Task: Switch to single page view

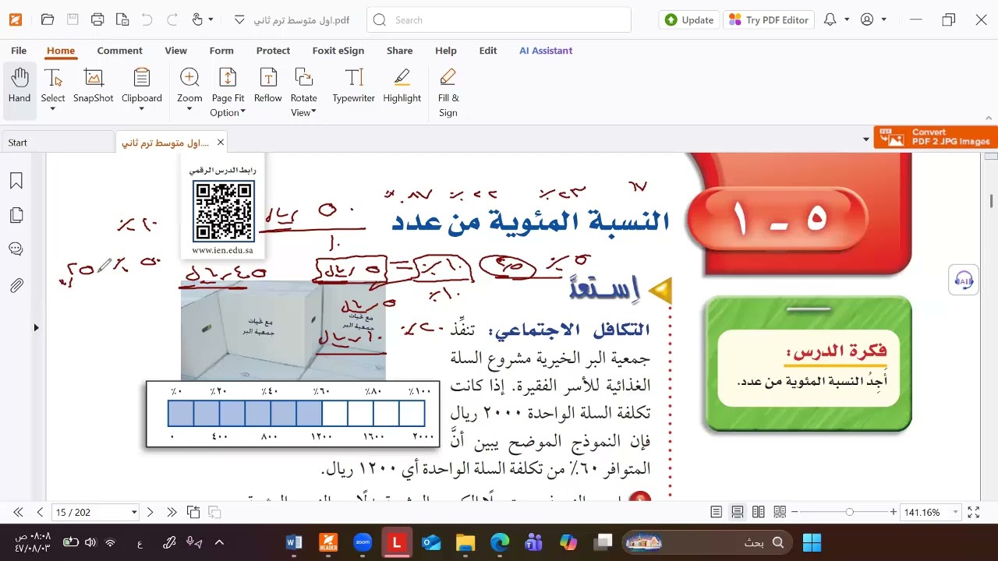Action: pos(716,512)
